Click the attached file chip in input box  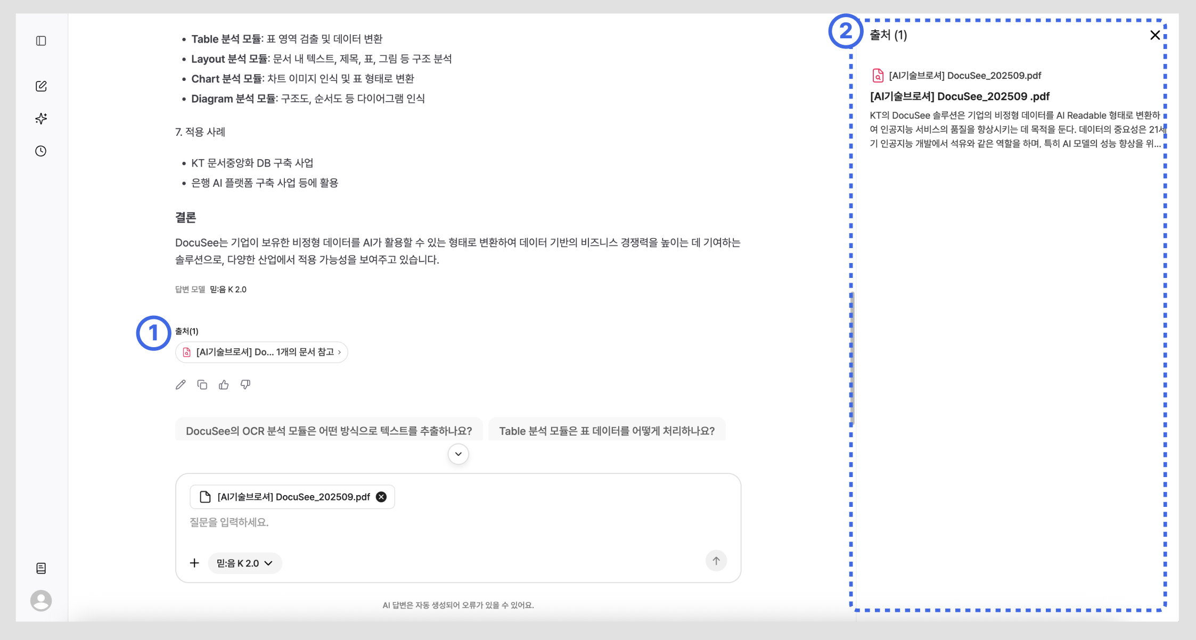(x=292, y=497)
